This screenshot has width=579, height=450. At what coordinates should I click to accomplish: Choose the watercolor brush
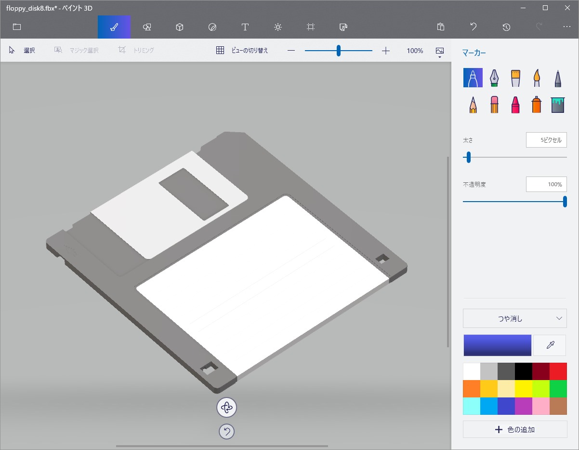[537, 78]
